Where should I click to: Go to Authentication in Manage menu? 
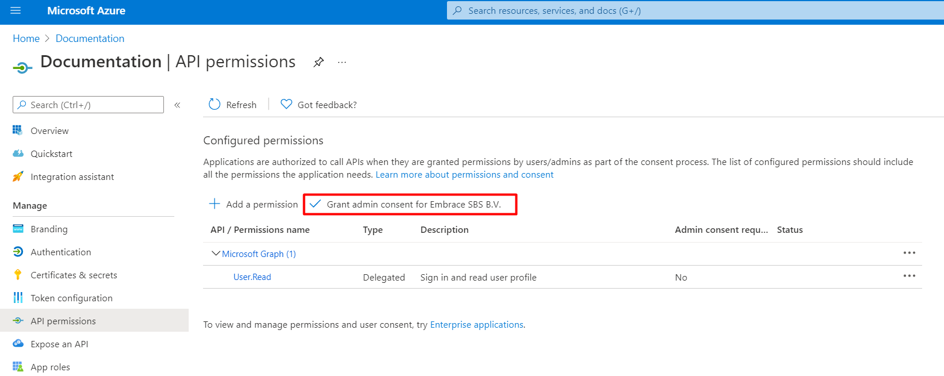pyautogui.click(x=60, y=252)
